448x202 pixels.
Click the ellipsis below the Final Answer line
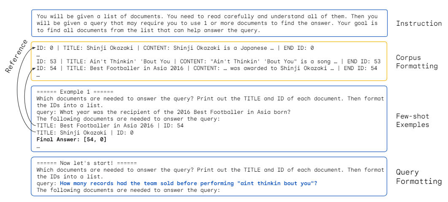tap(38, 146)
